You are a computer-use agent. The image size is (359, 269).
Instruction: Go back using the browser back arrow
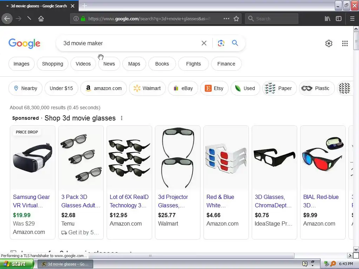pos(7,19)
